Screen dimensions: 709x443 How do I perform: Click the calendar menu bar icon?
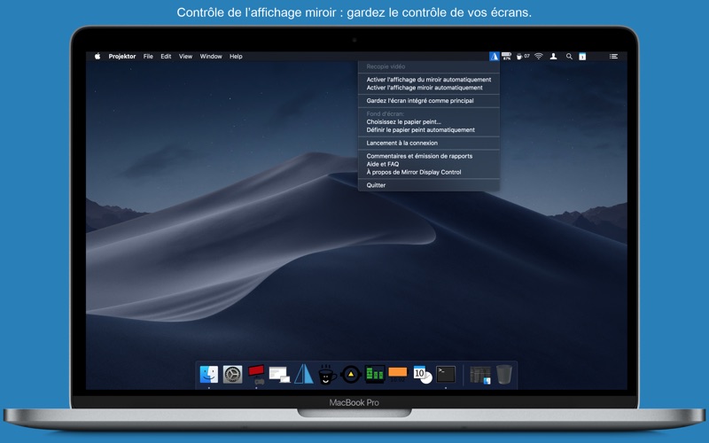[582, 57]
